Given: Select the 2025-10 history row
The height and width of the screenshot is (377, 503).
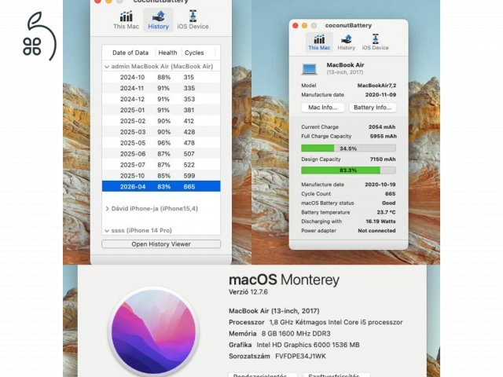Looking at the screenshot, I should point(161,176).
